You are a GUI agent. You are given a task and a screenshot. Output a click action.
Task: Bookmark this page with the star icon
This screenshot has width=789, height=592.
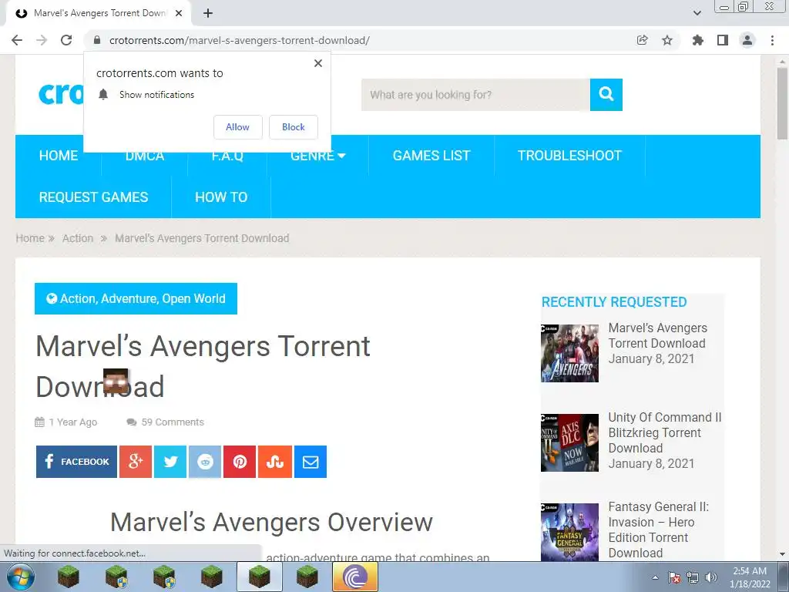pos(667,40)
